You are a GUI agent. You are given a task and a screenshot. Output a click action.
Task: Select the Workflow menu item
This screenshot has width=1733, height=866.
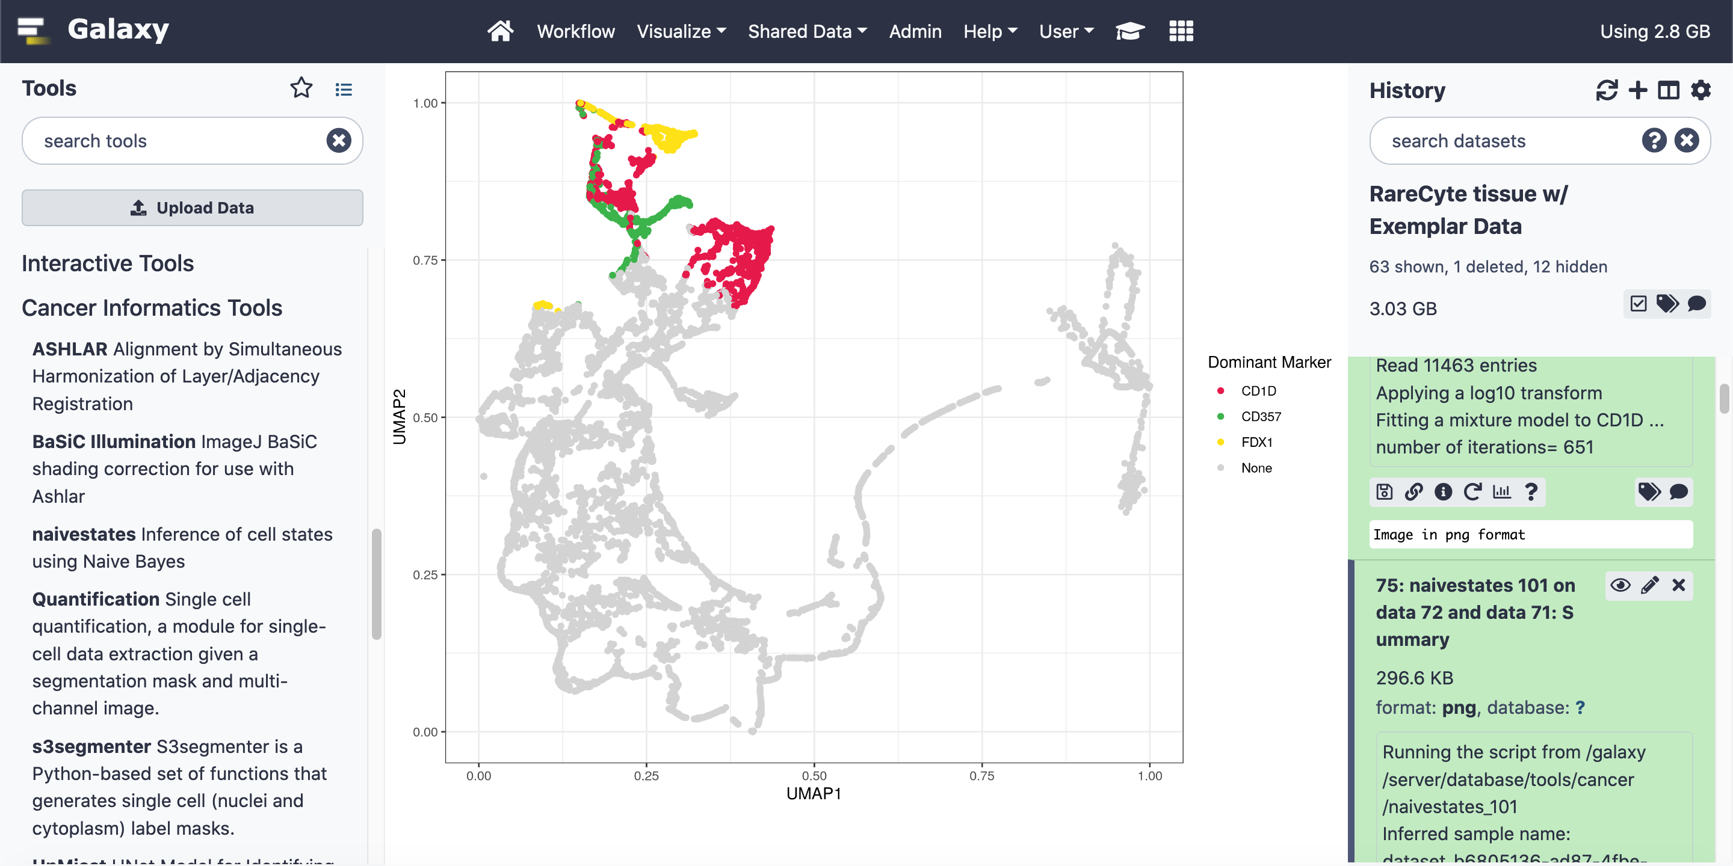[576, 30]
